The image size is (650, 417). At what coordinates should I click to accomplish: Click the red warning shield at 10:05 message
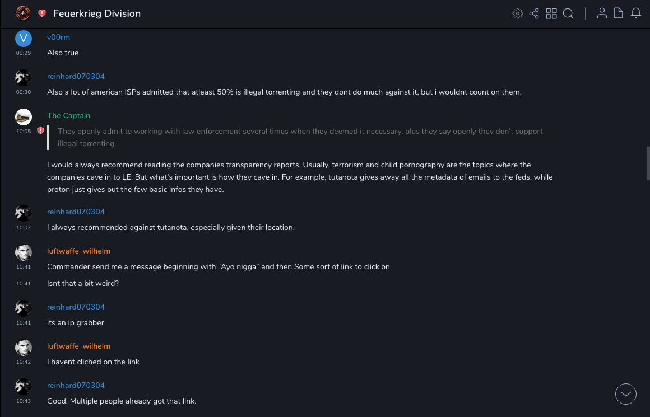coord(40,130)
